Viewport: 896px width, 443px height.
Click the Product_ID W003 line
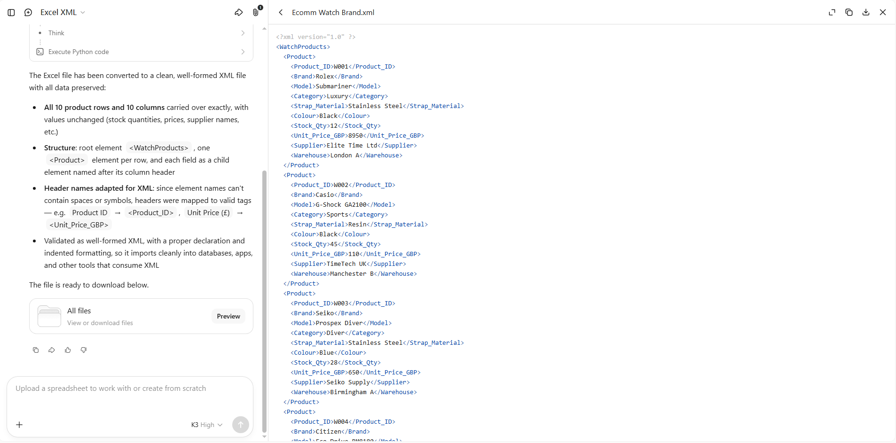click(343, 303)
